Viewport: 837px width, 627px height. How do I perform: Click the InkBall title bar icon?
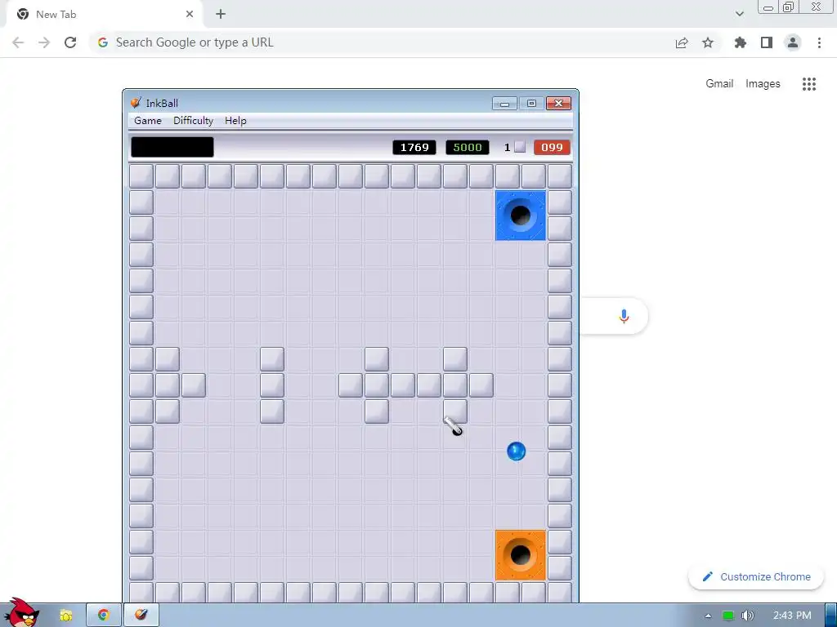click(136, 102)
